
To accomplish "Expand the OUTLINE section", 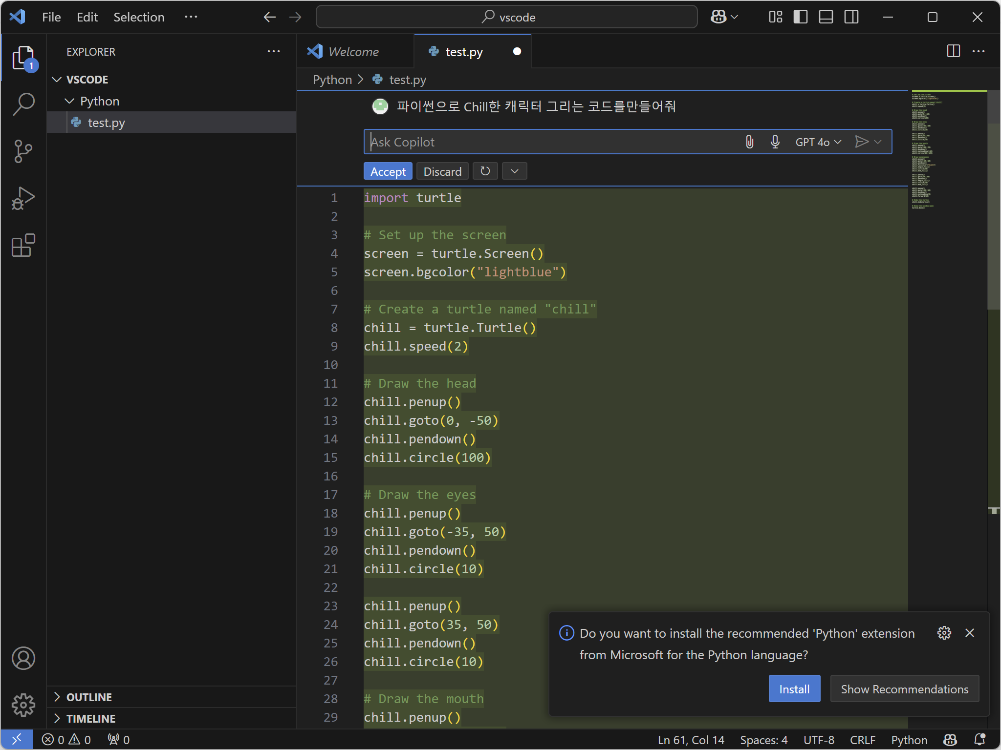I will pos(89,697).
